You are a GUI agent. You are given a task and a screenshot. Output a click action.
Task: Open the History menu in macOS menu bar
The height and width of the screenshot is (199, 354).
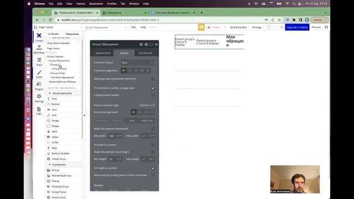coord(81,4)
